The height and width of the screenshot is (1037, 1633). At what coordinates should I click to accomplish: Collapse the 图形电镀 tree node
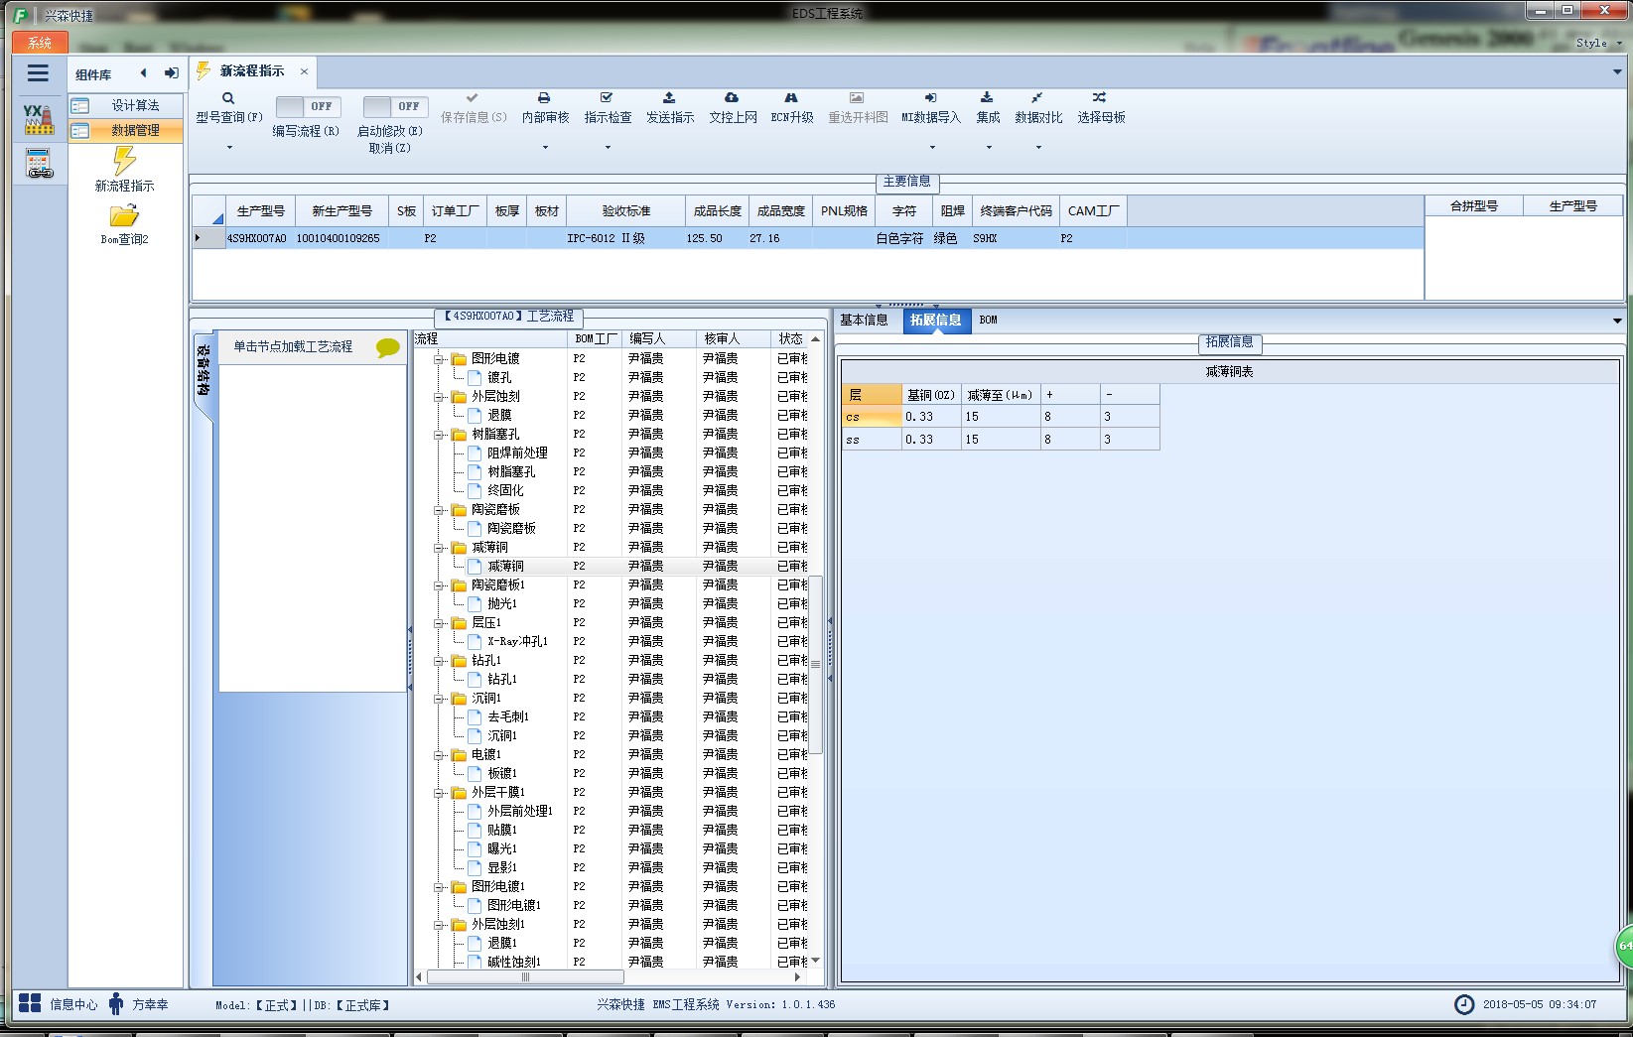tap(439, 359)
